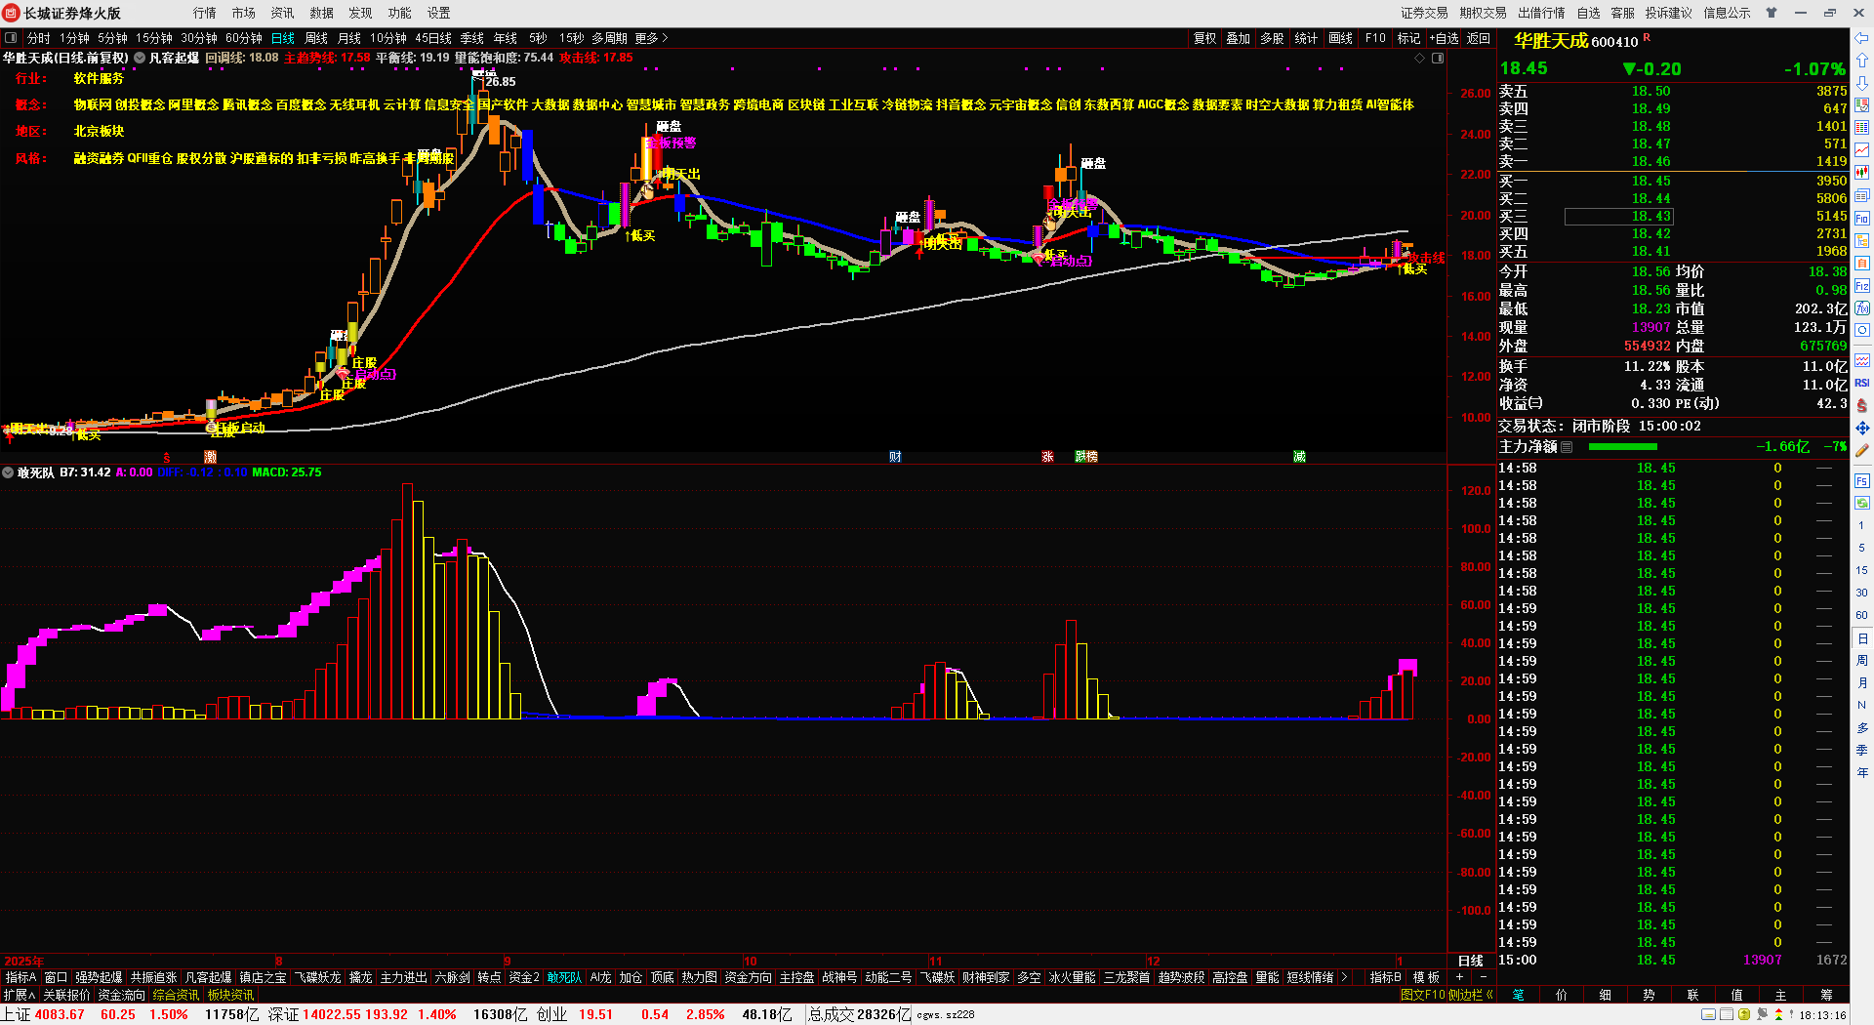Click the highlighted 买三 price 18.43 box
Image resolution: width=1874 pixels, height=1025 pixels.
pos(1619,217)
